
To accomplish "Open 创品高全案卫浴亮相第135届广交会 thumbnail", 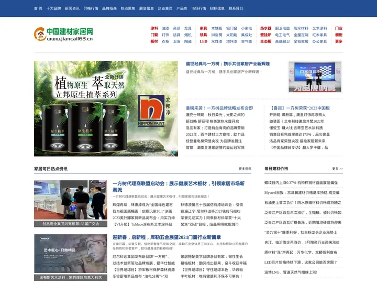I will [x=71, y=203].
